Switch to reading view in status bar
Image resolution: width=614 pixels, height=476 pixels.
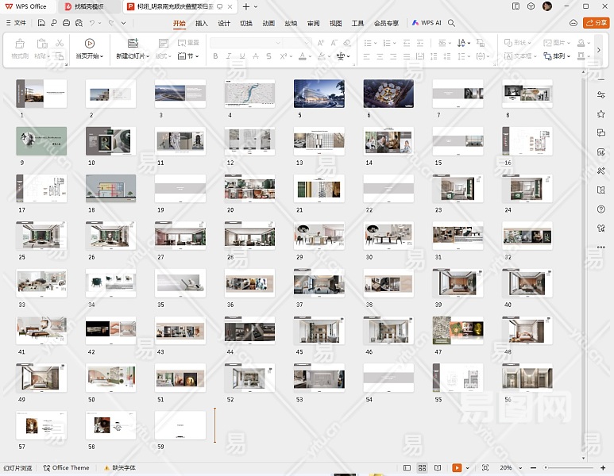pos(438,468)
